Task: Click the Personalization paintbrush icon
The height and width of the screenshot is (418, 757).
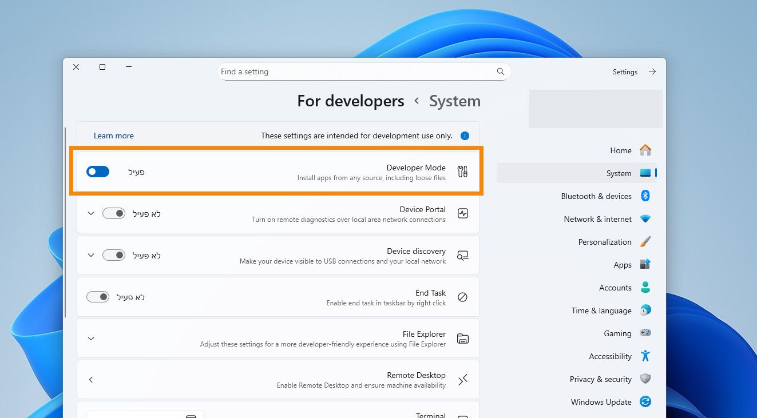Action: pyautogui.click(x=645, y=242)
